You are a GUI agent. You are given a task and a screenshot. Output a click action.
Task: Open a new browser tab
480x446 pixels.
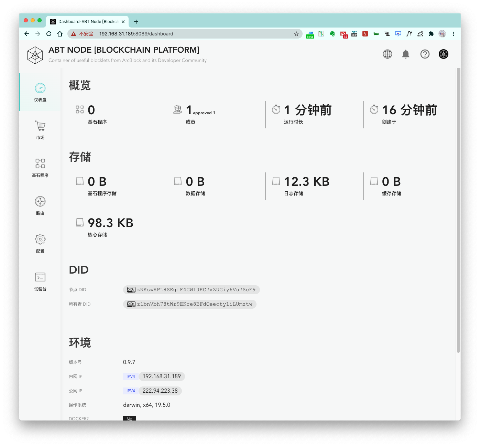136,22
